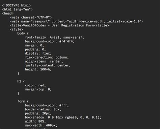
Task: Click the h1 selector line
Action: click(21, 81)
